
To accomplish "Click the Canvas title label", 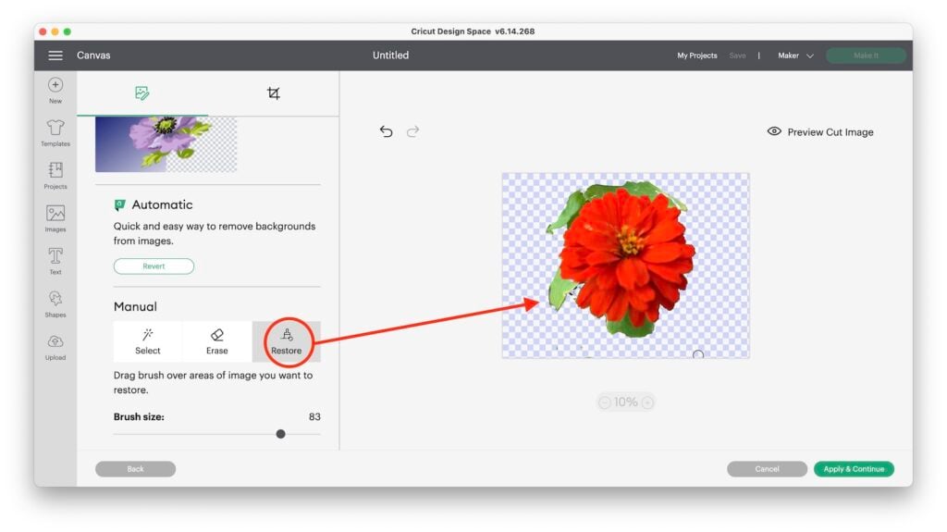I will (93, 55).
